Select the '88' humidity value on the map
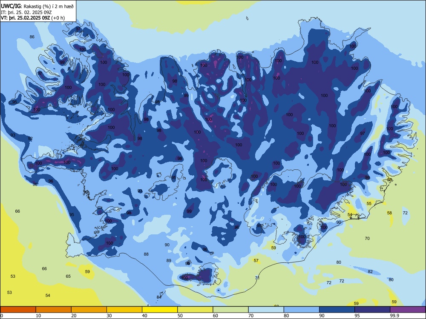Viewport: 426px width, 319px height. [x=146, y=254]
